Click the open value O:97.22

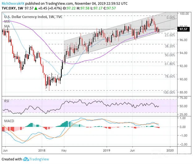69,8
